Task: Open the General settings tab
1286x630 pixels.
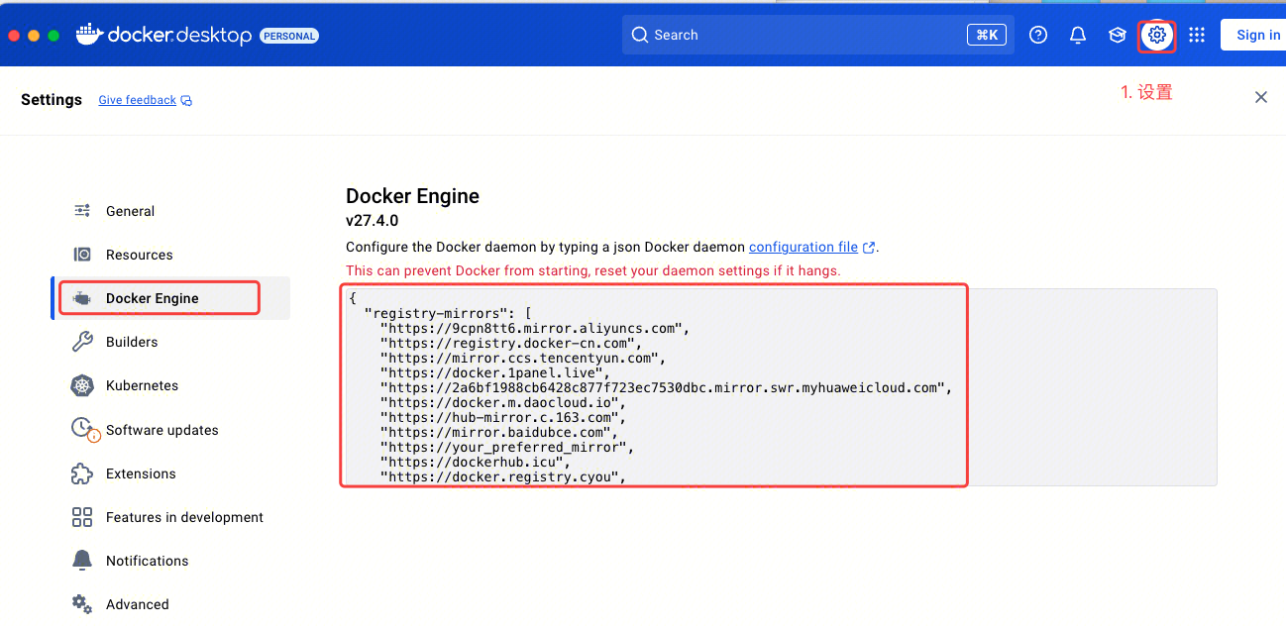Action: [x=170, y=211]
